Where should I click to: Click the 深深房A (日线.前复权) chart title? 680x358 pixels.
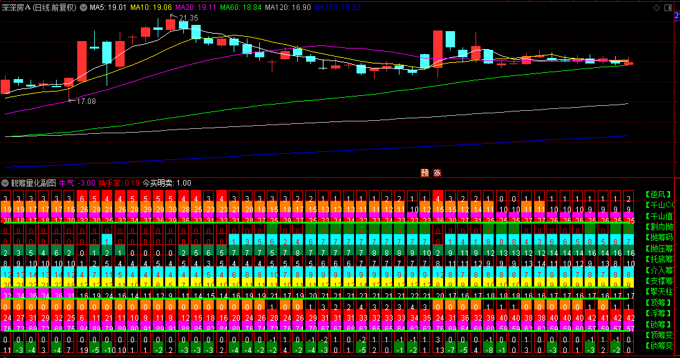(x=39, y=7)
